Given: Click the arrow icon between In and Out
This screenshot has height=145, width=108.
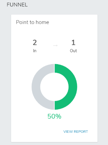Looking at the screenshot, I should click(x=55, y=45).
